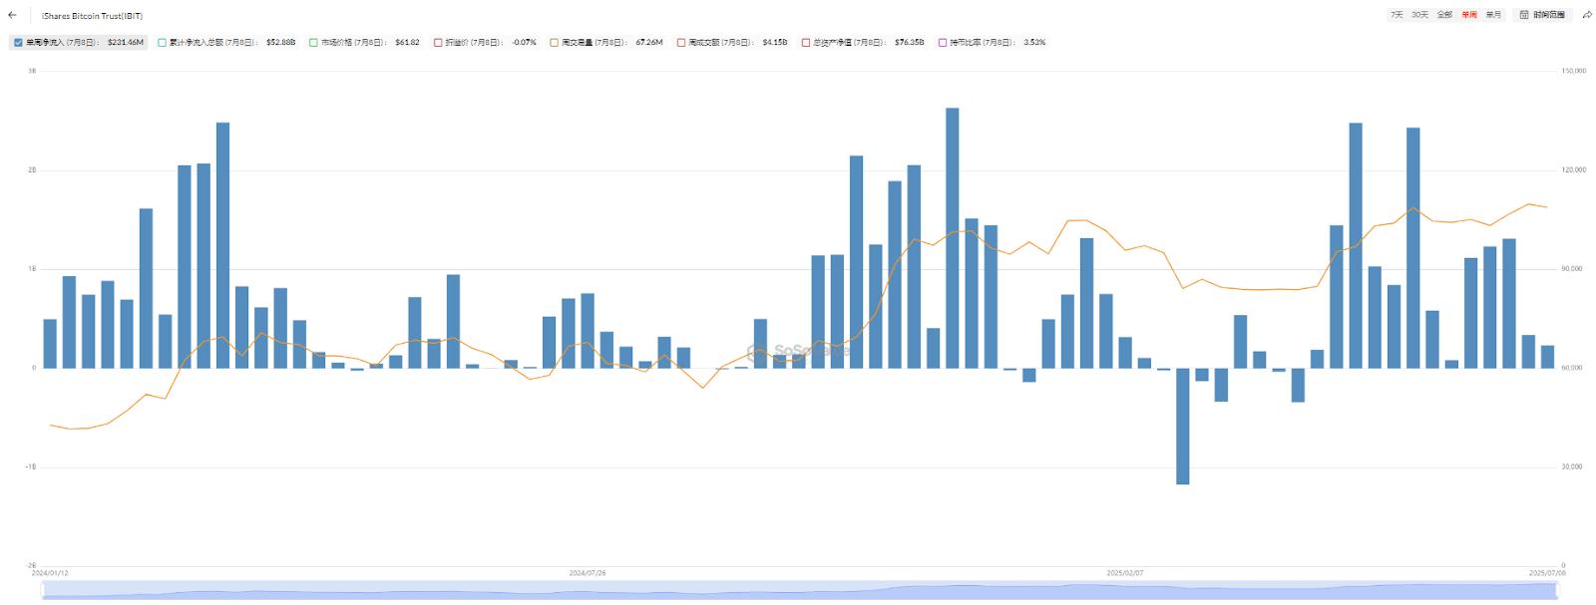Image resolution: width=1596 pixels, height=605 pixels.
Task: Show the 周成交额 series
Action: click(x=681, y=43)
